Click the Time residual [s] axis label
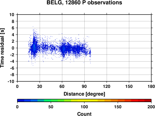This screenshot has height=116, width=155. click(x=2, y=48)
